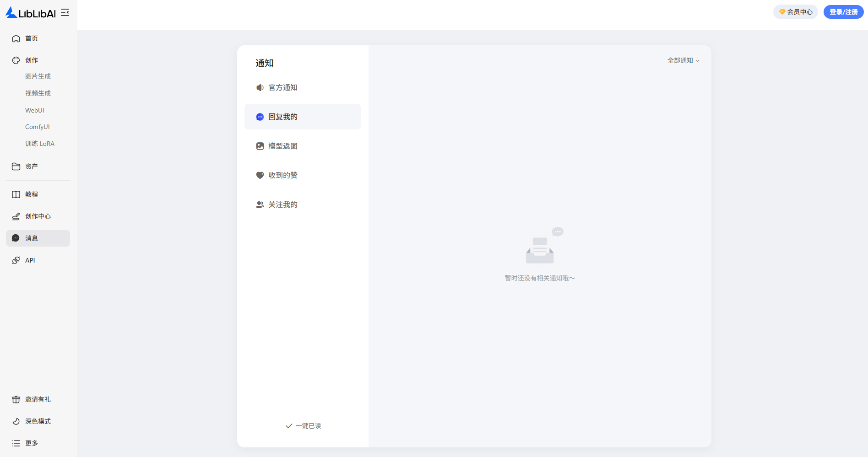Open 图片生成 image generation

click(x=38, y=76)
